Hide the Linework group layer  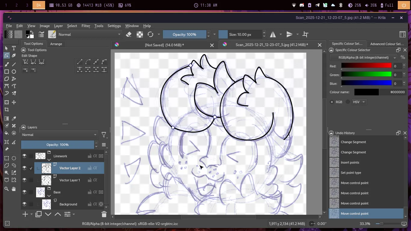tap(24, 156)
